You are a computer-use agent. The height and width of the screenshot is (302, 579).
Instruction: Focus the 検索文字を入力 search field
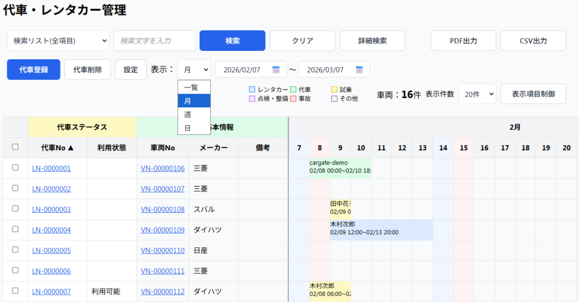[154, 41]
